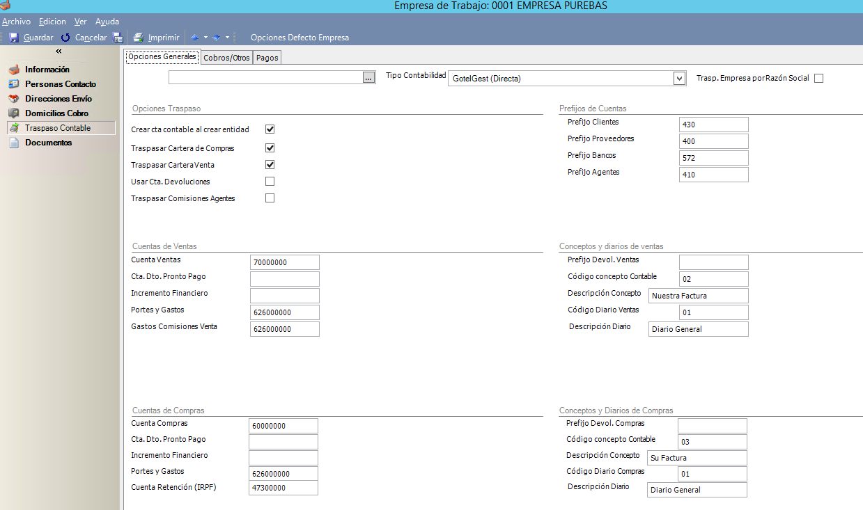Click Portes y Gastos field under Ventas

[x=284, y=312]
